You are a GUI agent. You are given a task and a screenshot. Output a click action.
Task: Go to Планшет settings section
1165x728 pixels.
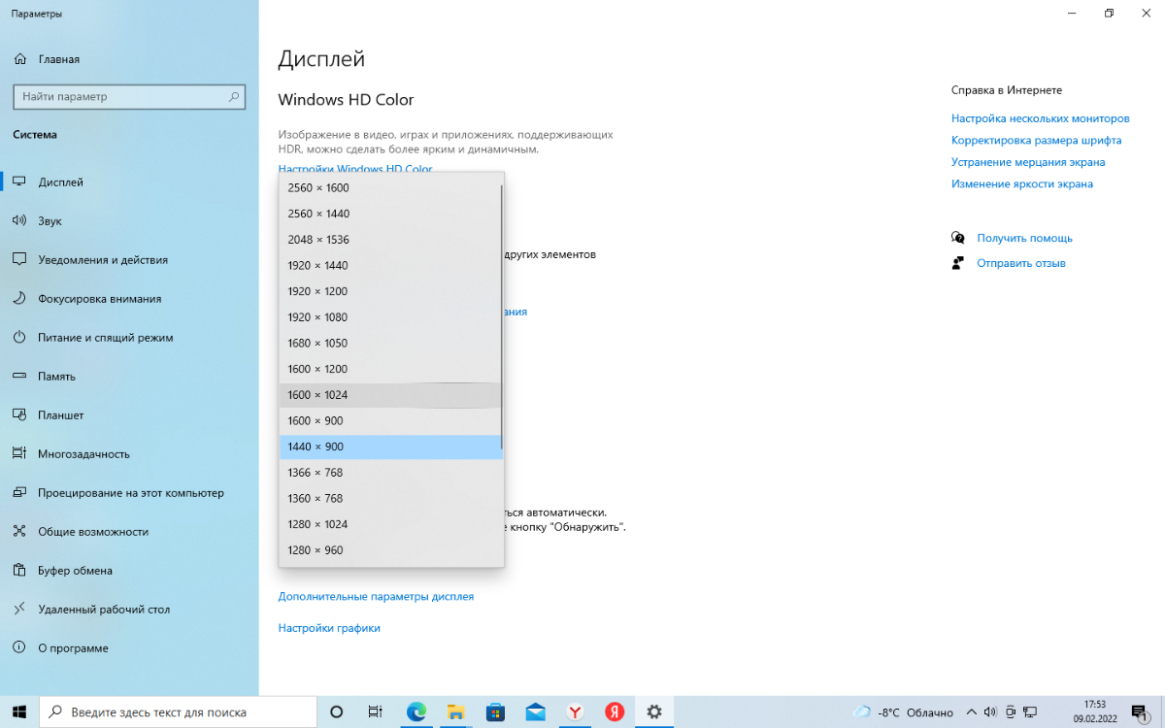[129, 415]
